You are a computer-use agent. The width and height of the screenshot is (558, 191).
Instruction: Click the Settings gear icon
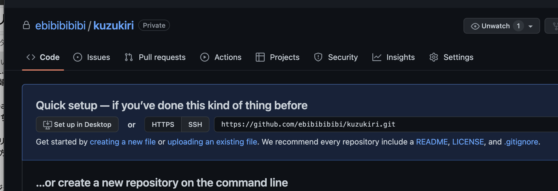(x=434, y=57)
